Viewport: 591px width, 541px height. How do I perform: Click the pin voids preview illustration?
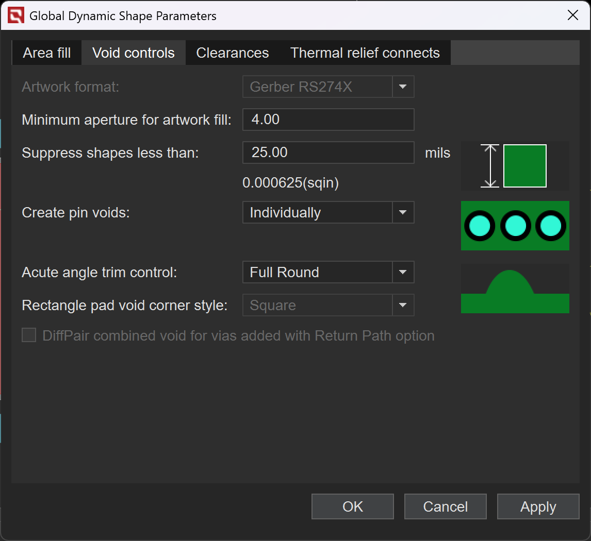point(515,226)
